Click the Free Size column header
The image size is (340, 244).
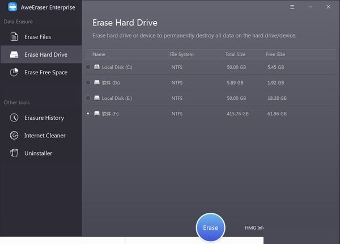click(275, 54)
